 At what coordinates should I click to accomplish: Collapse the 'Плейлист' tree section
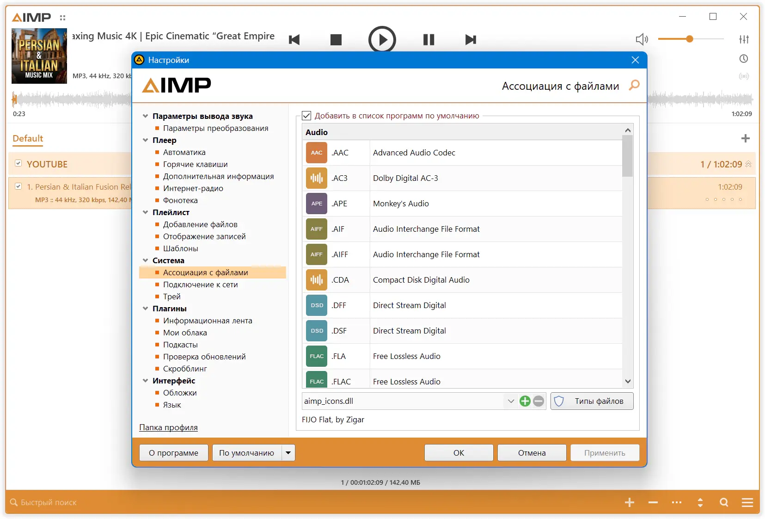[x=146, y=212]
